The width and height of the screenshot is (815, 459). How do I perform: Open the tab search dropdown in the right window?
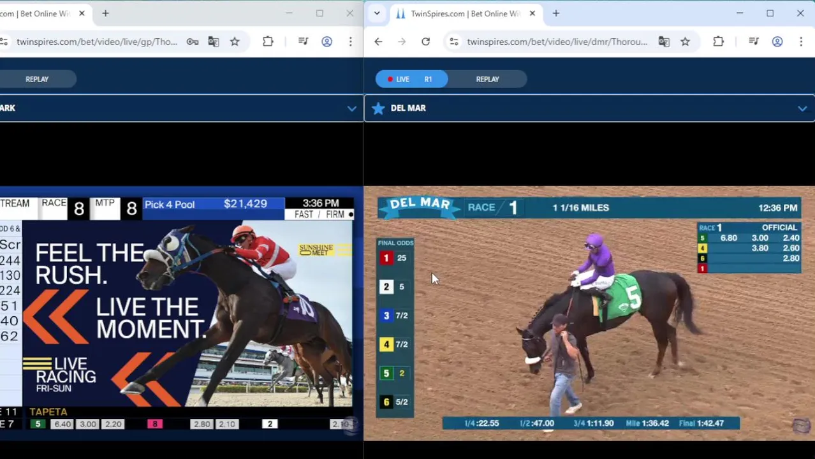pyautogui.click(x=377, y=13)
